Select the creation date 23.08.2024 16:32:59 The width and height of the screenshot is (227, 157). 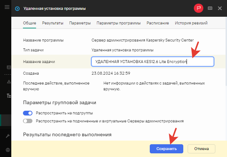(x=111, y=73)
